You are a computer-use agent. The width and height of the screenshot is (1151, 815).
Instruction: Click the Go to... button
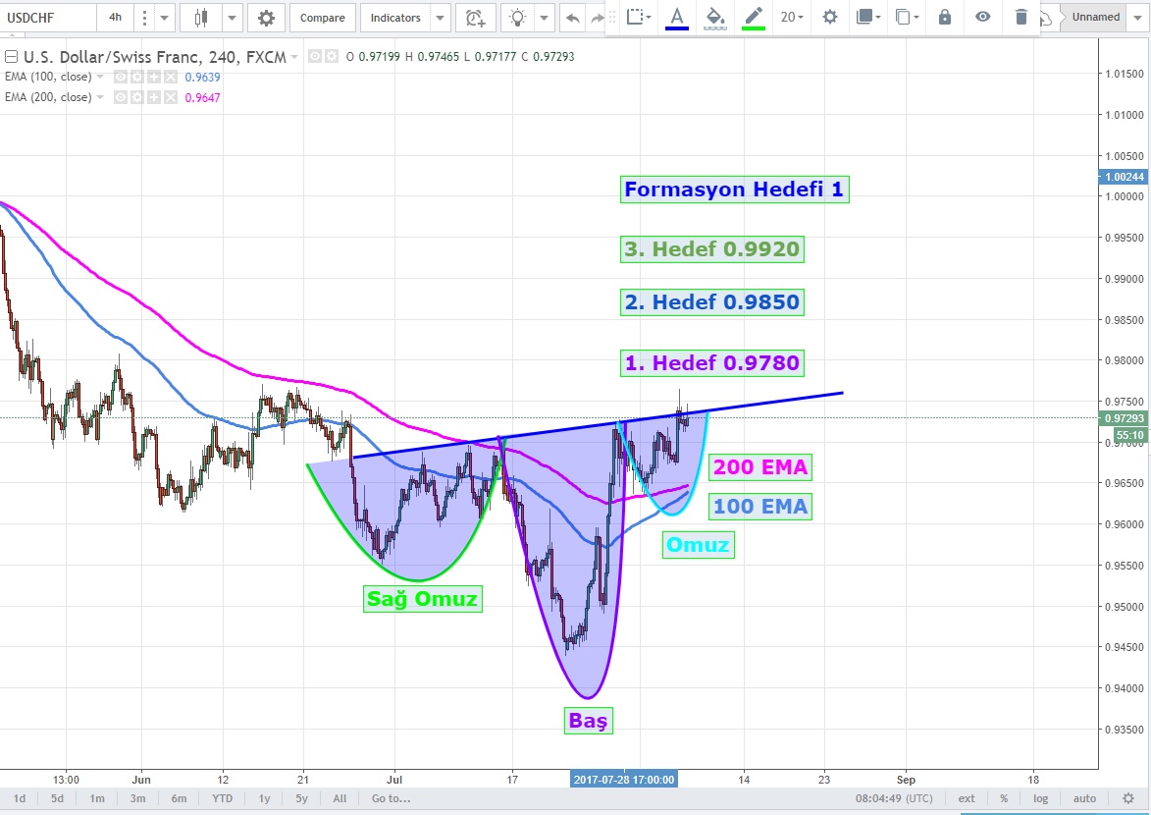[391, 798]
